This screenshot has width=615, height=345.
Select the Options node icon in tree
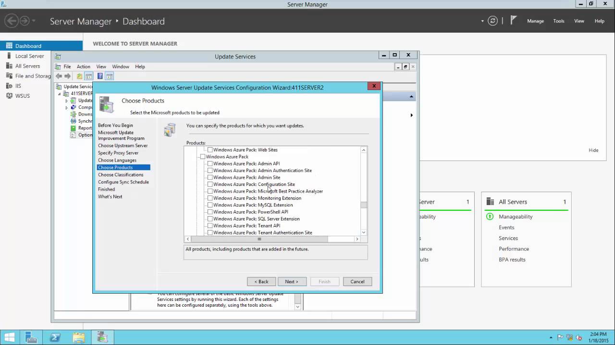(x=74, y=135)
